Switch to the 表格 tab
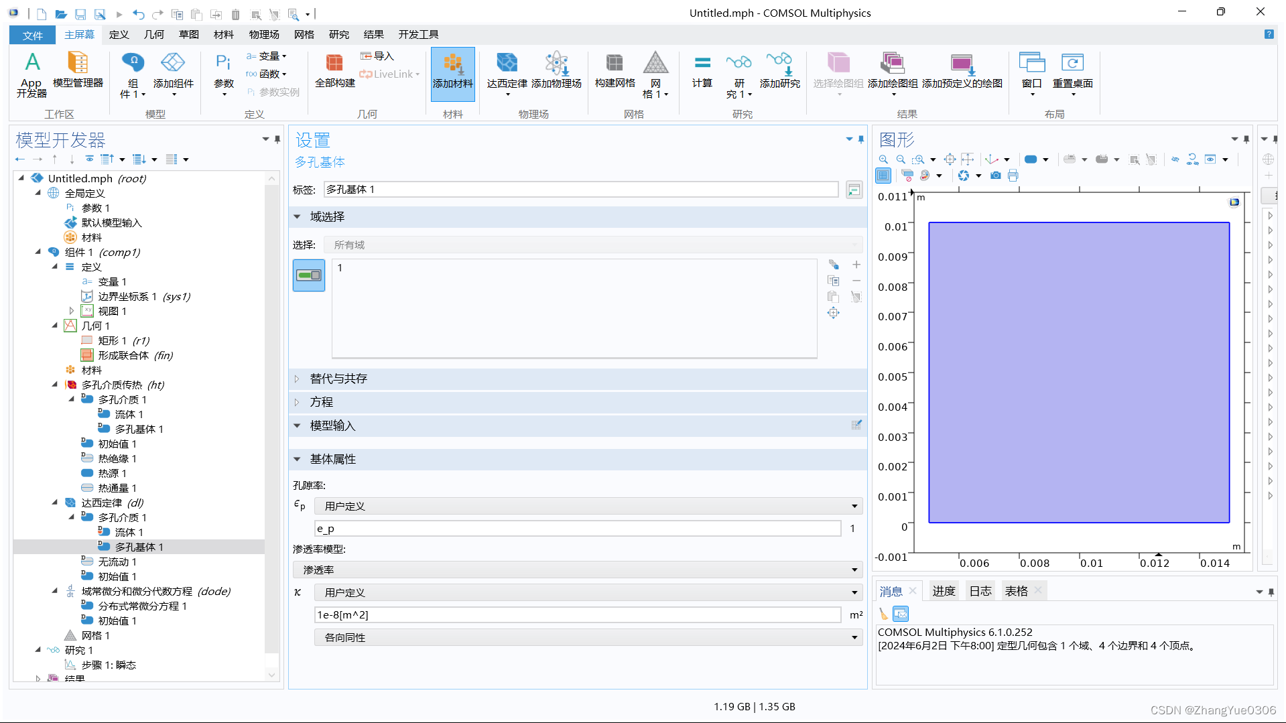1286x723 pixels. [x=1016, y=591]
